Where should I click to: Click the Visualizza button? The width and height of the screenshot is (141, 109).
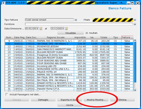(x=70, y=33)
